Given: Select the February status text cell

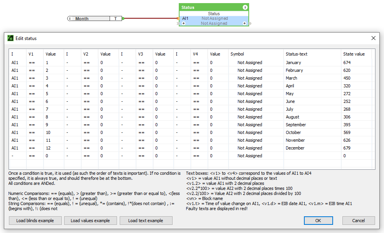Looking at the screenshot, I should point(312,70).
